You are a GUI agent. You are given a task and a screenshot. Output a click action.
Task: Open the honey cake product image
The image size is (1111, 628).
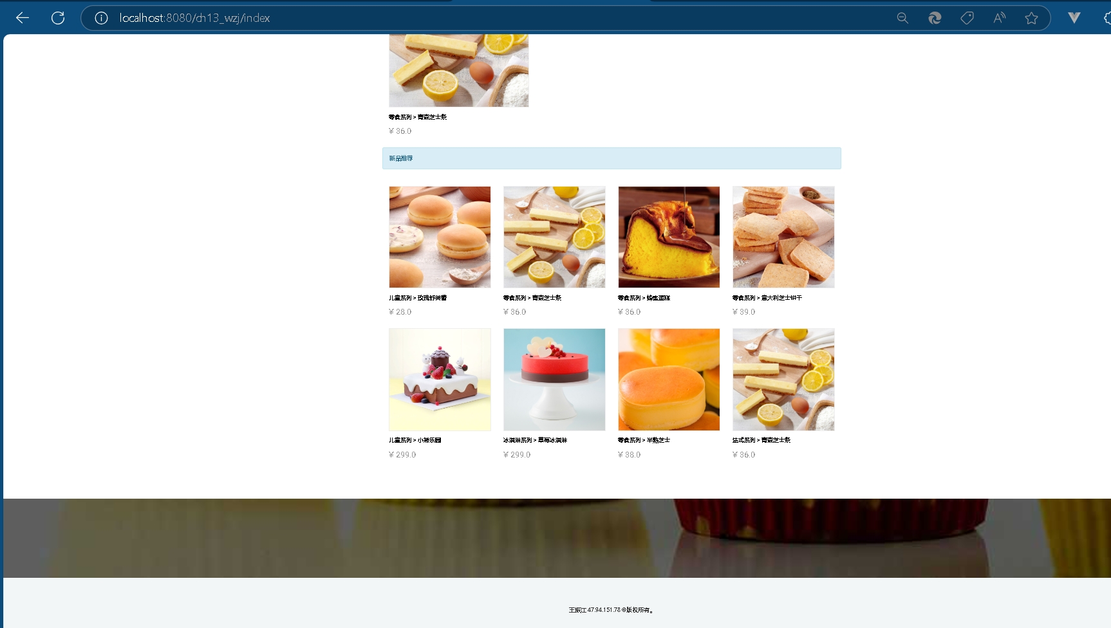coord(669,237)
